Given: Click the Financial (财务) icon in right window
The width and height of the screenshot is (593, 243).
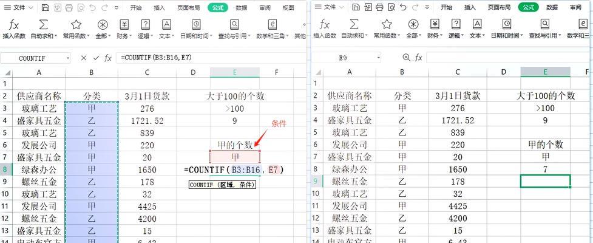Looking at the screenshot, I should tap(435, 25).
